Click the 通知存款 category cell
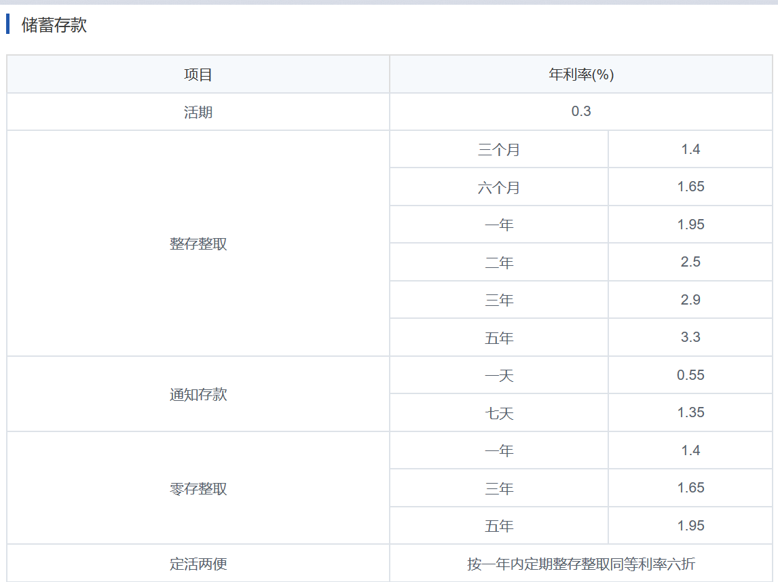Screen dimensions: 778x582 198,394
